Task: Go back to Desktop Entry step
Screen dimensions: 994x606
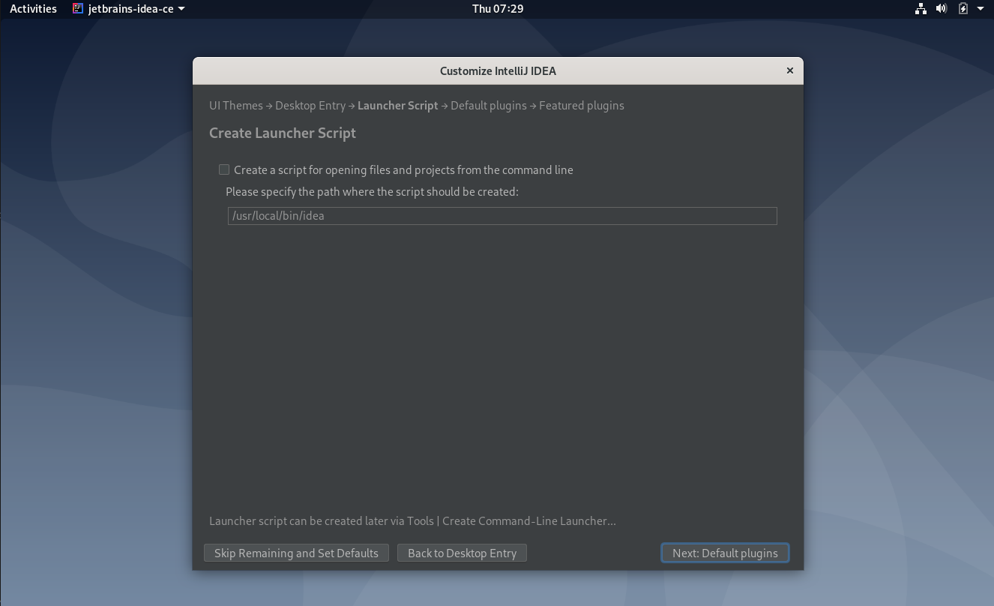Action: point(462,553)
